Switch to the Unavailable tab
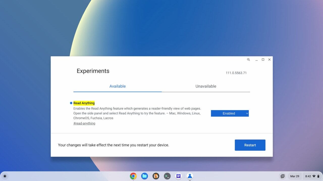This screenshot has height=181, width=323. pos(206,86)
